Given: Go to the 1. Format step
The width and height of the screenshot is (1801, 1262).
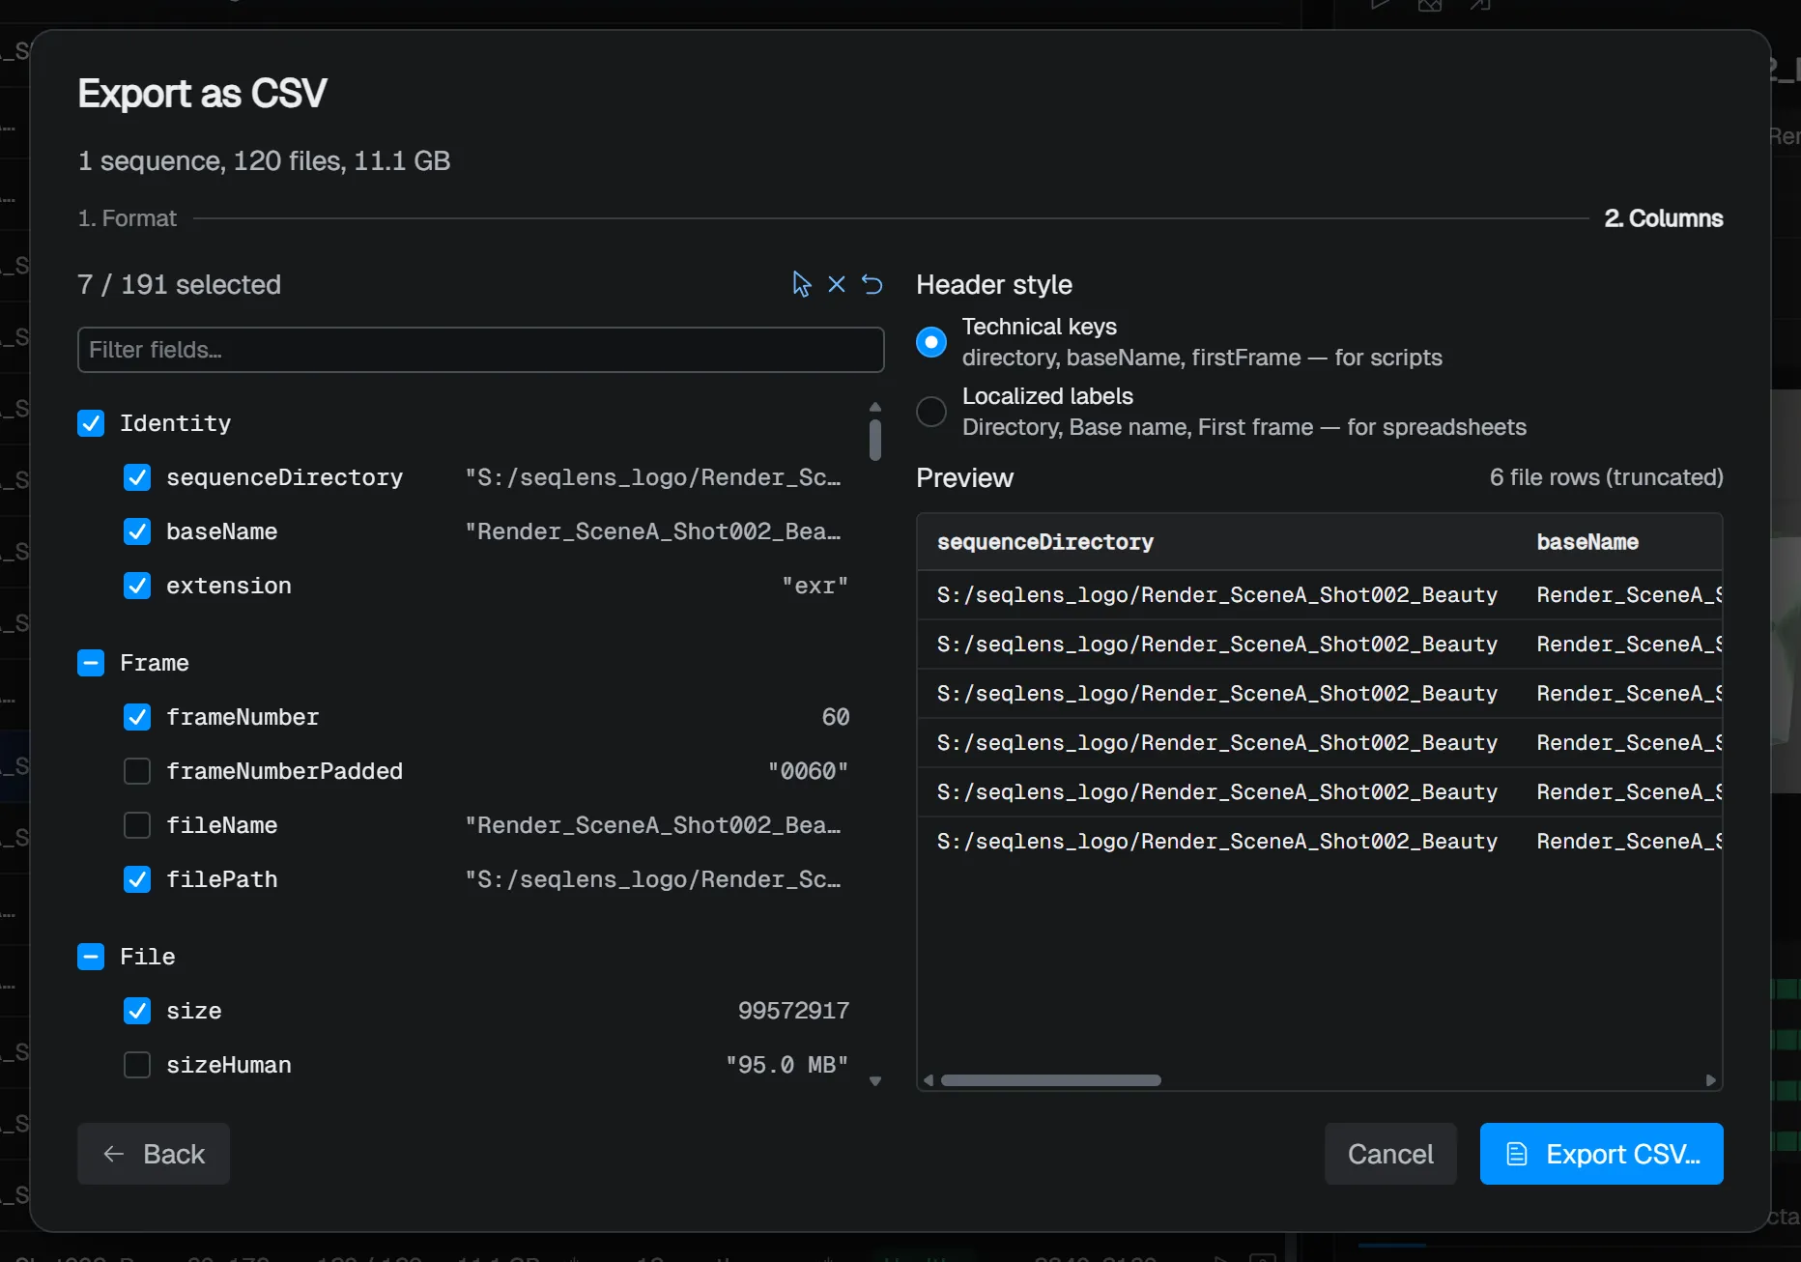Looking at the screenshot, I should coord(128,218).
